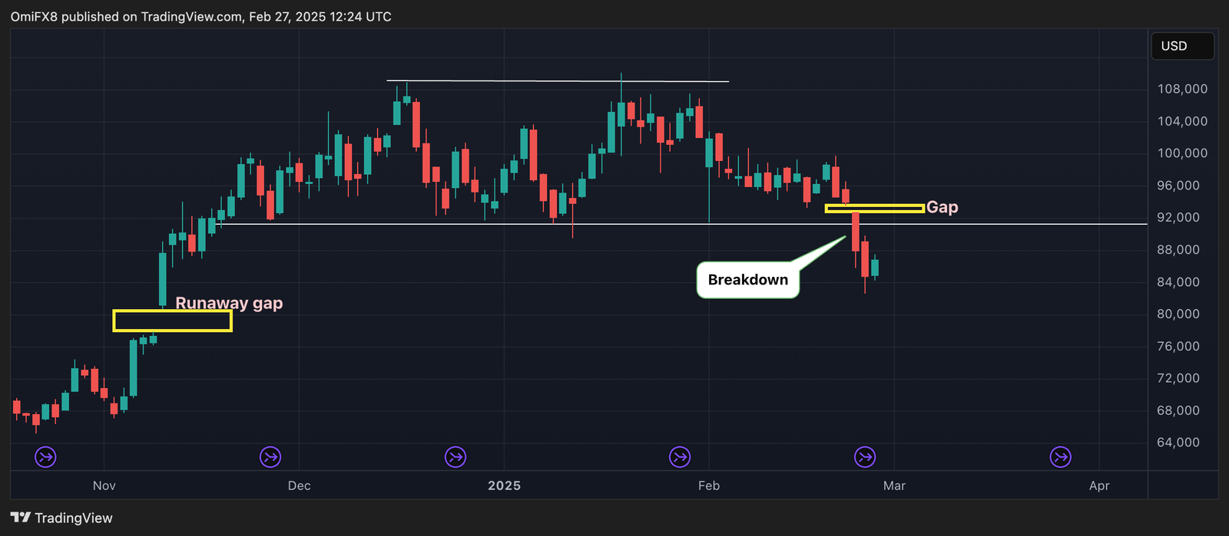1229x536 pixels.
Task: Open the USD currency selector
Action: pyautogui.click(x=1182, y=46)
